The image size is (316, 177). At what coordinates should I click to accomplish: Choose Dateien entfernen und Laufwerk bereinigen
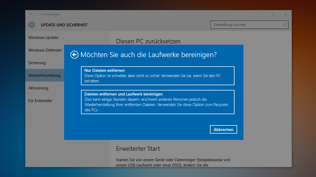157,102
